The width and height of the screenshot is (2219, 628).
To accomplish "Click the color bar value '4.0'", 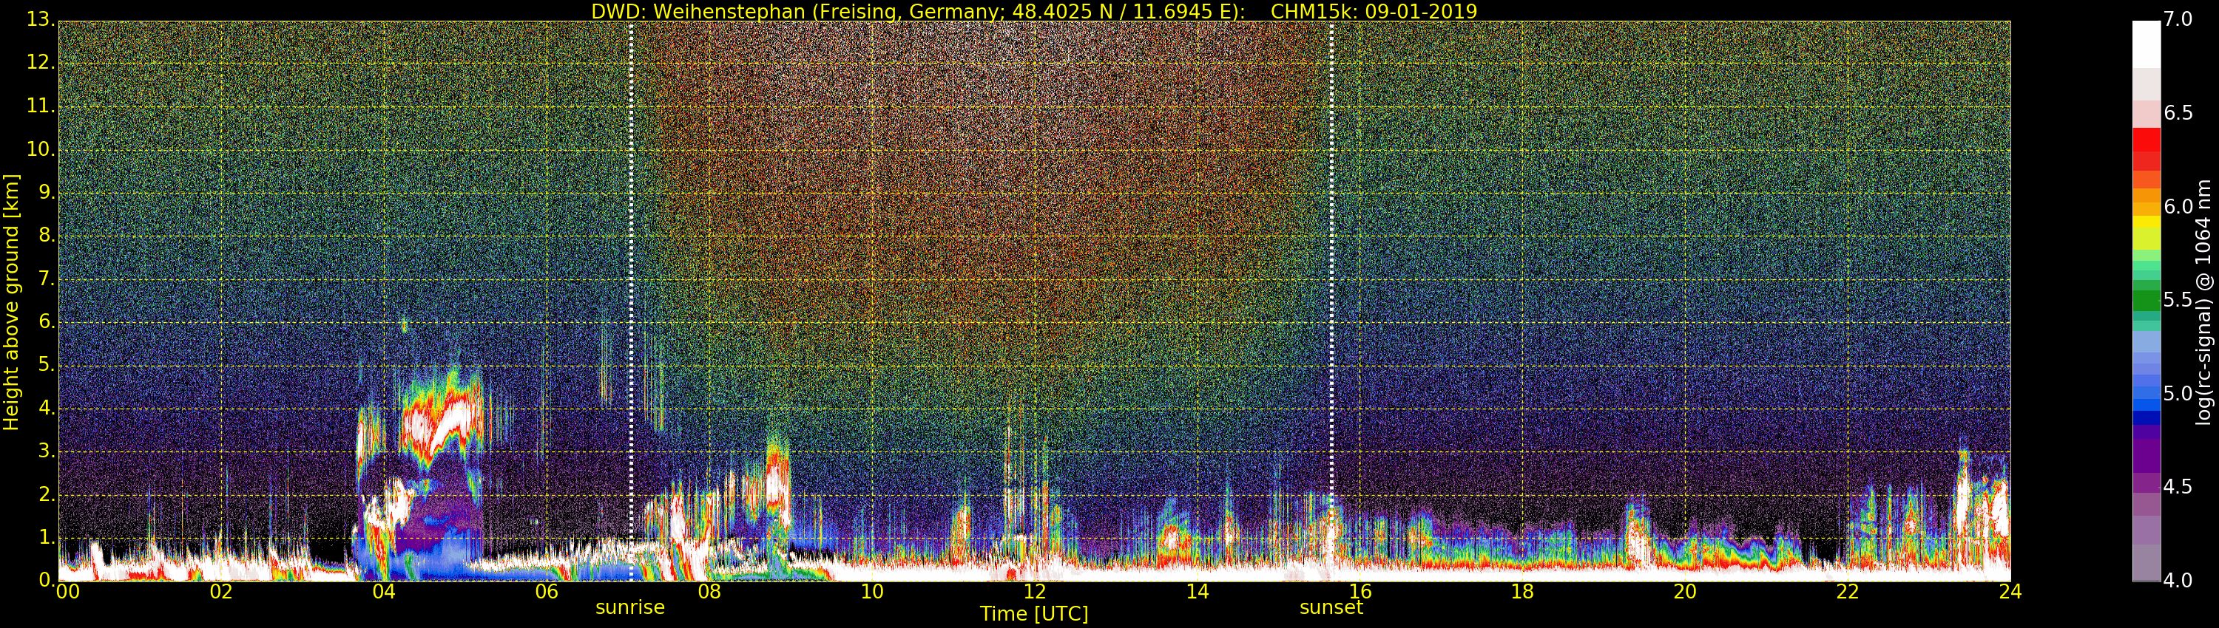I will [x=2179, y=581].
